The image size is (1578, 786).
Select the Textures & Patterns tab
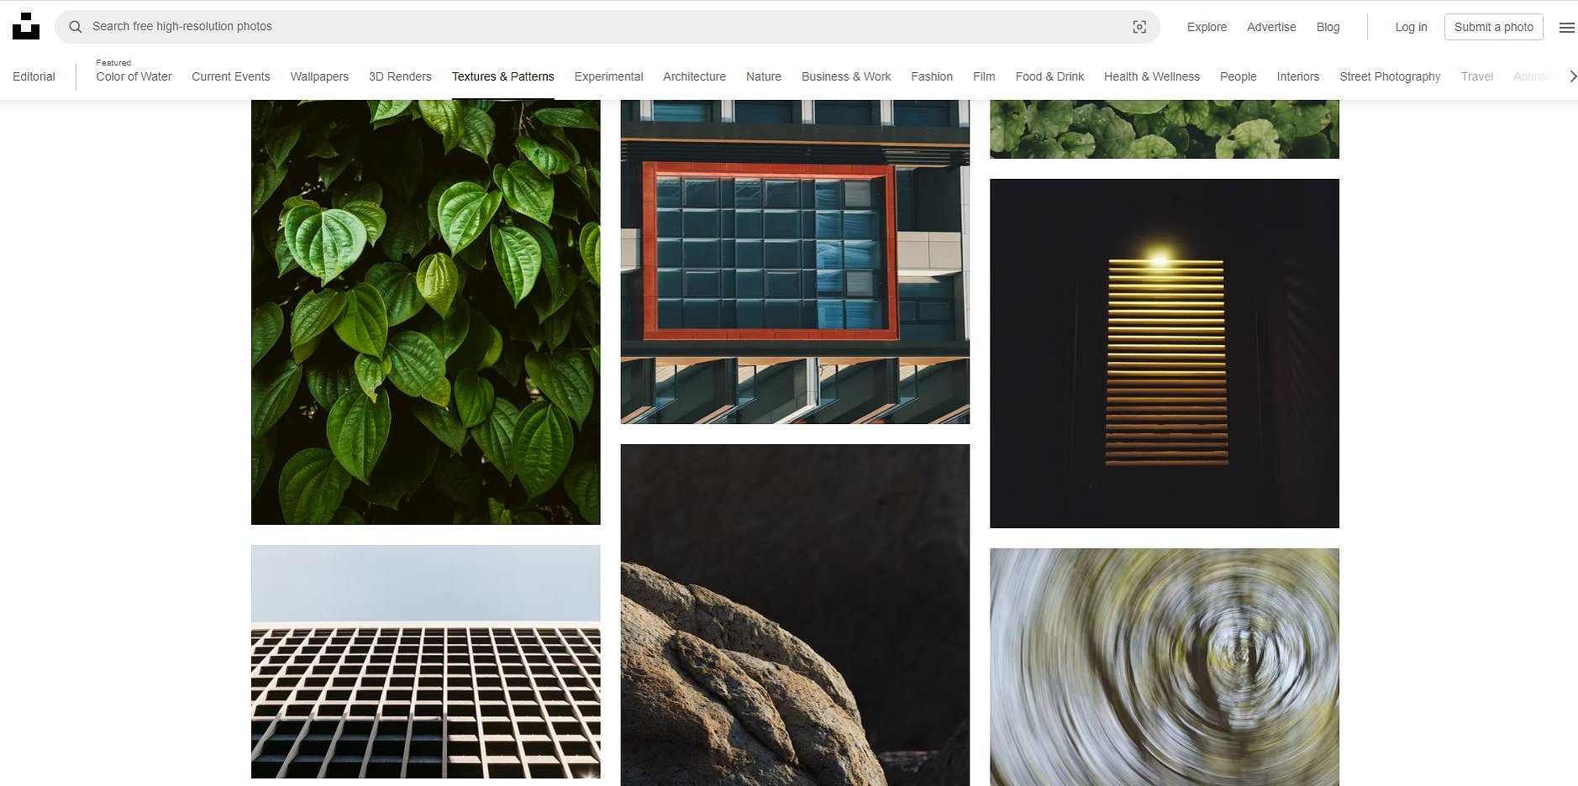(x=502, y=76)
